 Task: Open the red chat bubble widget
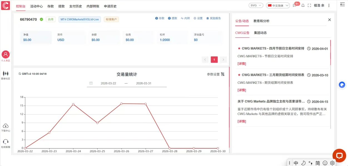339,155
